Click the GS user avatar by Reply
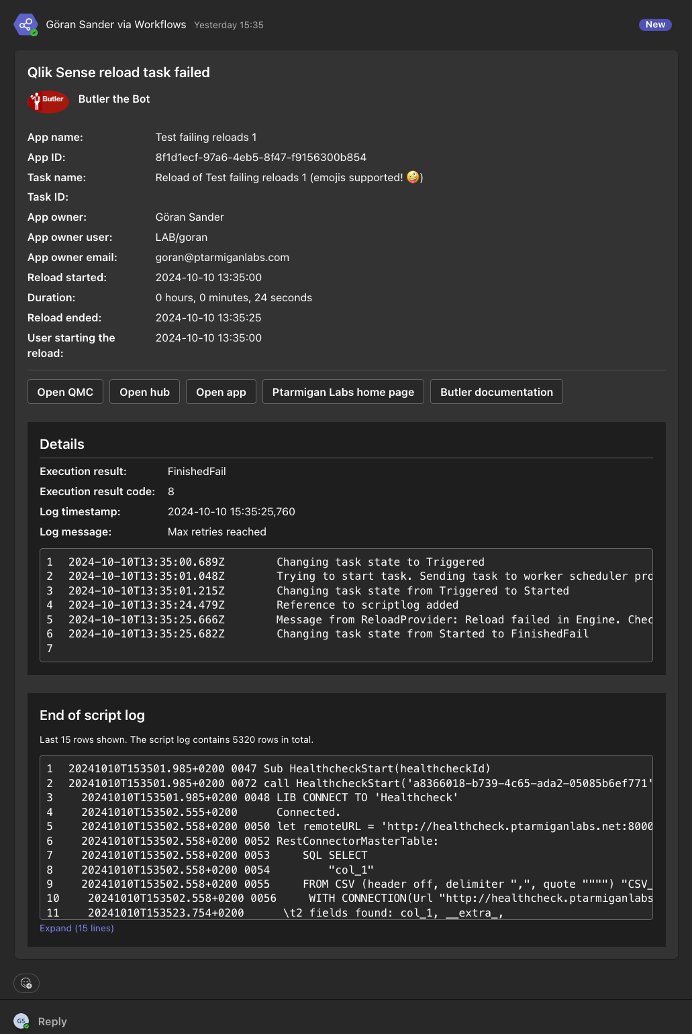Viewport: 692px width, 1034px height. point(21,1021)
